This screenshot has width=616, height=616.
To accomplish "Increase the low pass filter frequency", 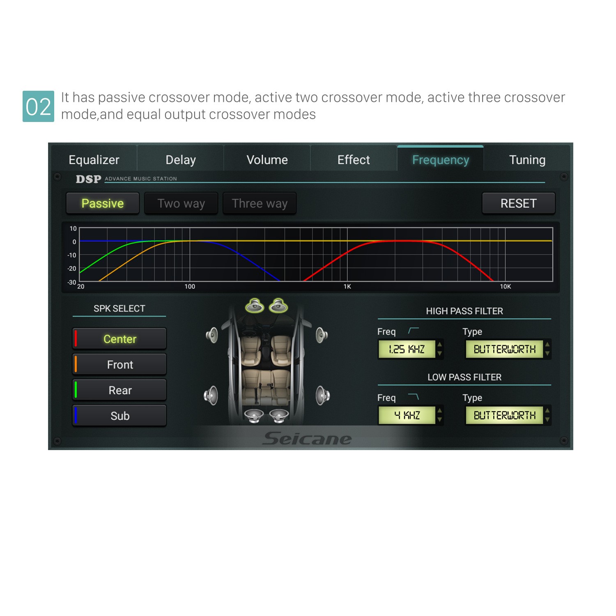I will 440,411.
